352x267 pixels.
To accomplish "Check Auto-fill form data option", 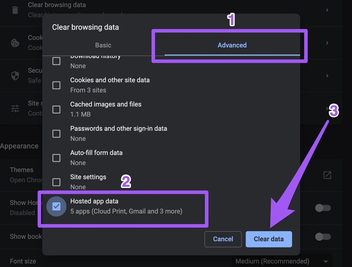I will [56, 158].
